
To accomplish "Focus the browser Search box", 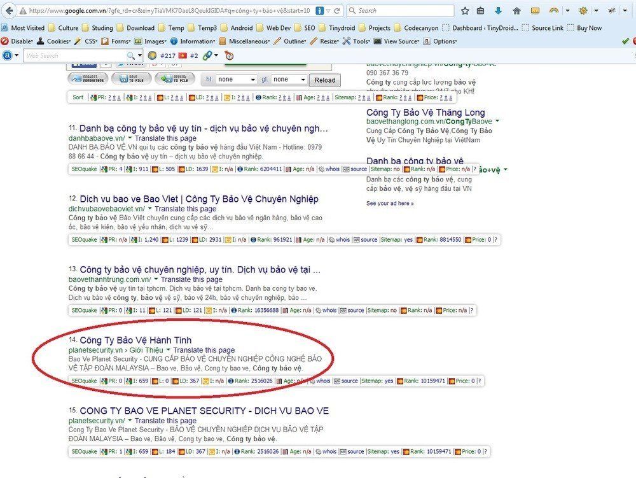I will click(x=400, y=11).
